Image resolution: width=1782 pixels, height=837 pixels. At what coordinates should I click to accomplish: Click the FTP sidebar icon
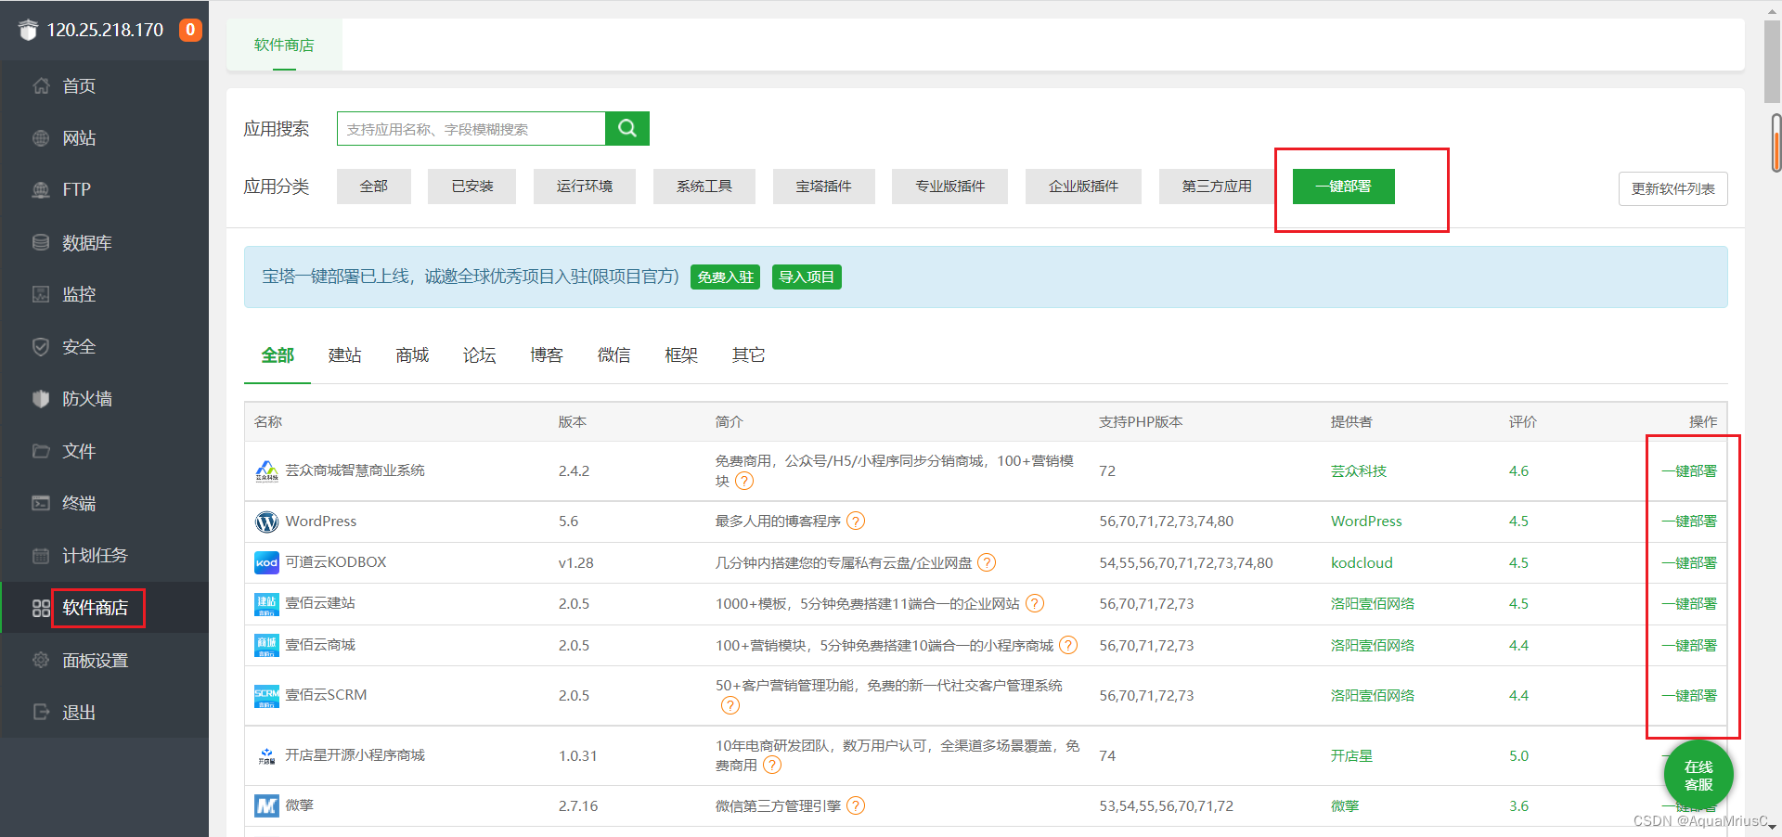(x=41, y=189)
